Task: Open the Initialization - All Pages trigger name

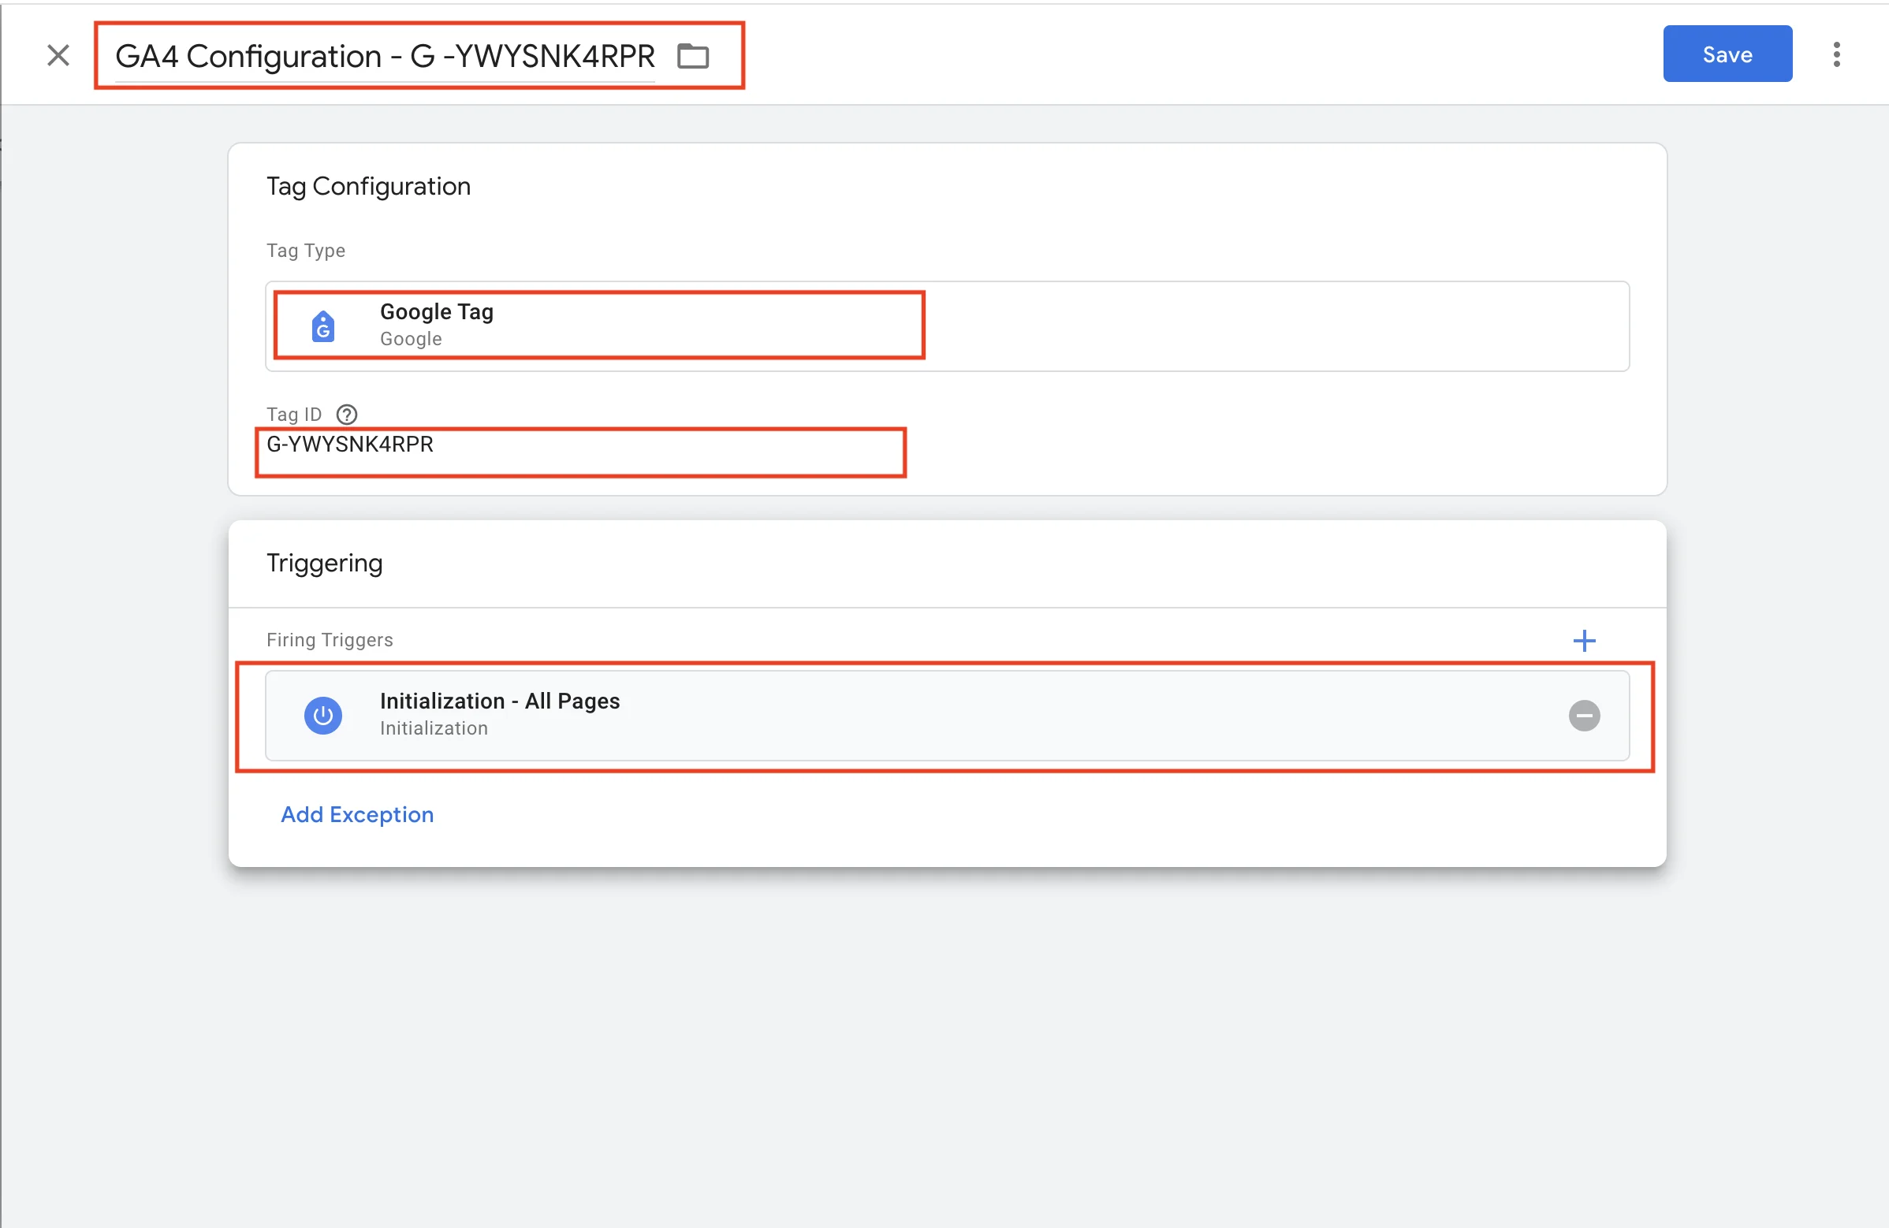Action: pyautogui.click(x=500, y=701)
